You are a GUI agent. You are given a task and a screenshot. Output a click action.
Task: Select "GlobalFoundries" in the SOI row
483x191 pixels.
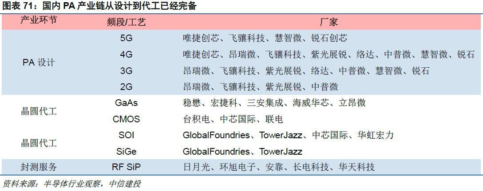216,135
